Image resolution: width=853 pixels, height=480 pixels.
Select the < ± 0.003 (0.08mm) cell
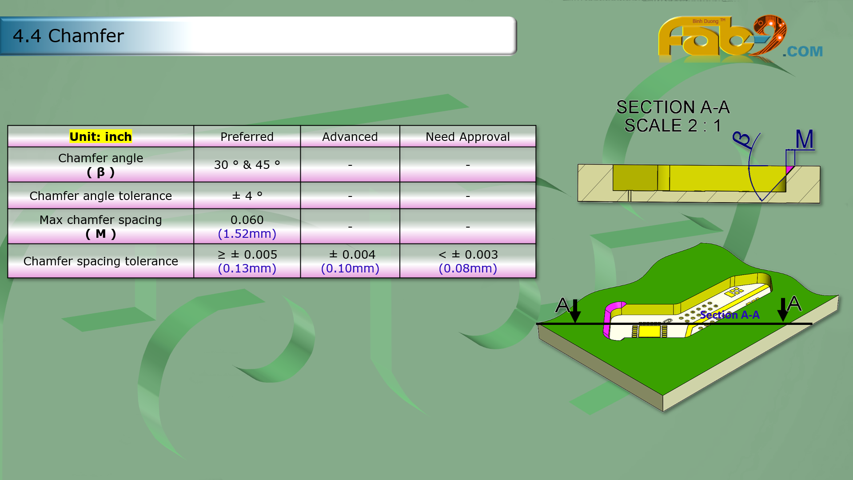point(467,261)
